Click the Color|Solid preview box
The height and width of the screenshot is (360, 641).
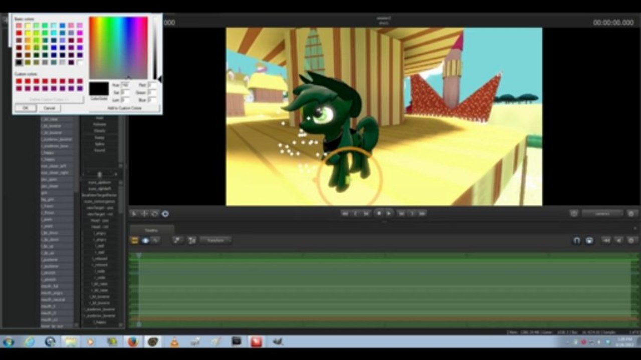[x=99, y=89]
